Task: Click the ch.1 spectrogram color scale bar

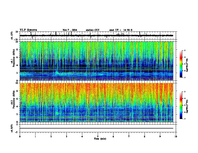Action: pos(181,64)
